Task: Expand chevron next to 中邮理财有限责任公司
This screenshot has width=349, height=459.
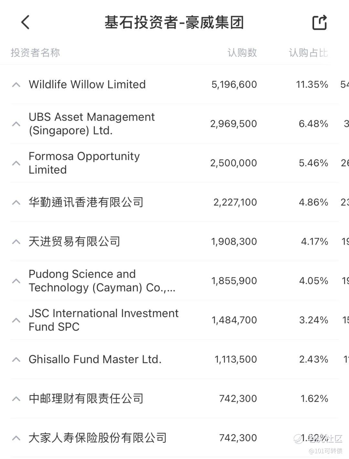Action: 16,399
